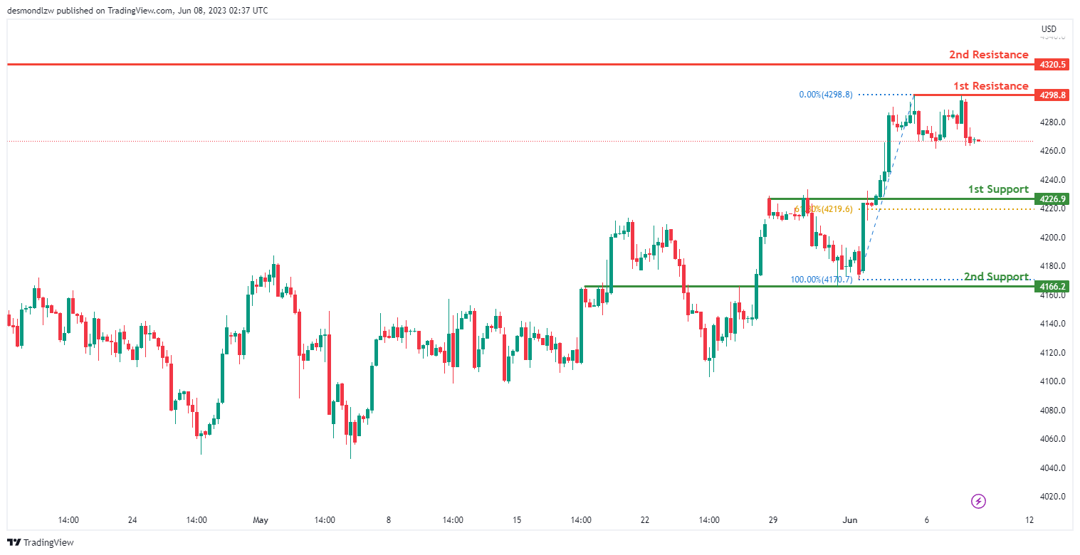Image resolution: width=1080 pixels, height=555 pixels.
Task: Click the red 4298.8 price tag
Action: coord(1052,95)
